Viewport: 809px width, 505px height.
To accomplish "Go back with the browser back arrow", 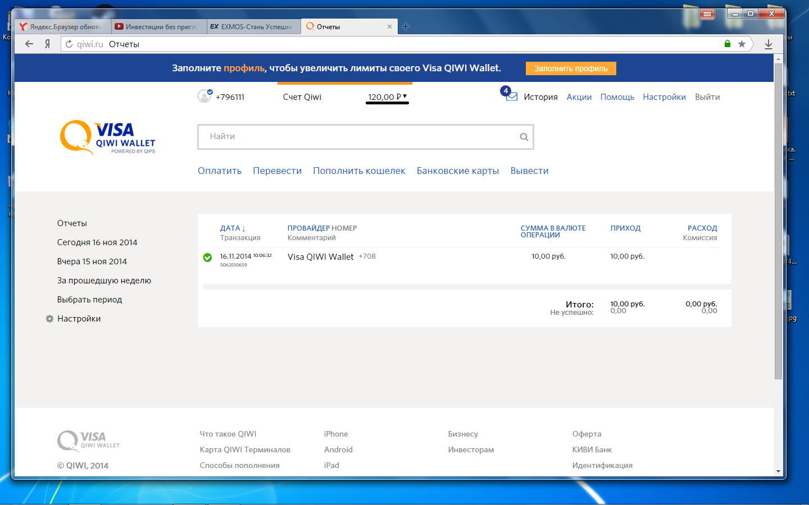I will coord(29,44).
